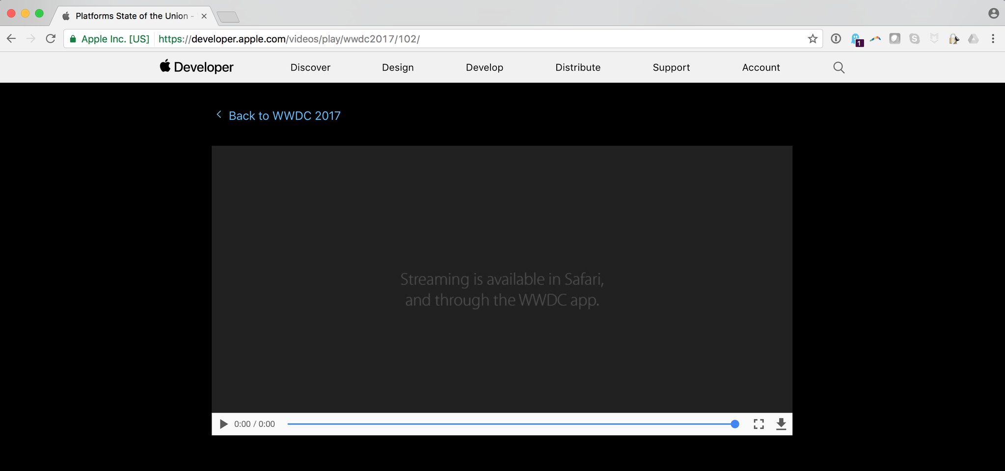The width and height of the screenshot is (1005, 471).
Task: Download the video file
Action: [x=781, y=424]
